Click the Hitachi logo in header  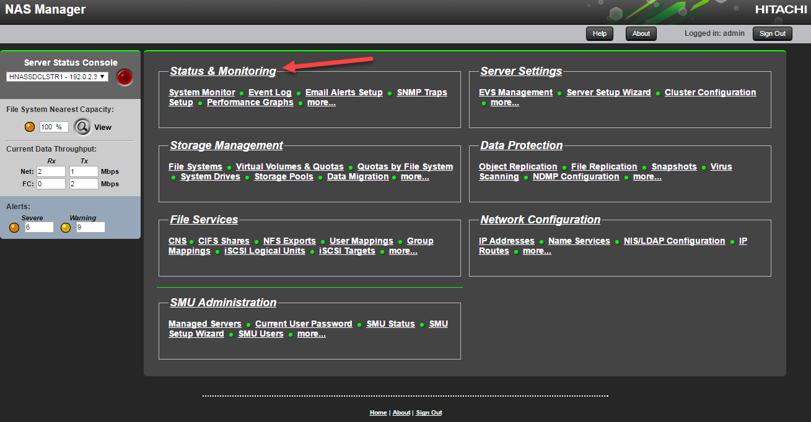click(x=781, y=9)
